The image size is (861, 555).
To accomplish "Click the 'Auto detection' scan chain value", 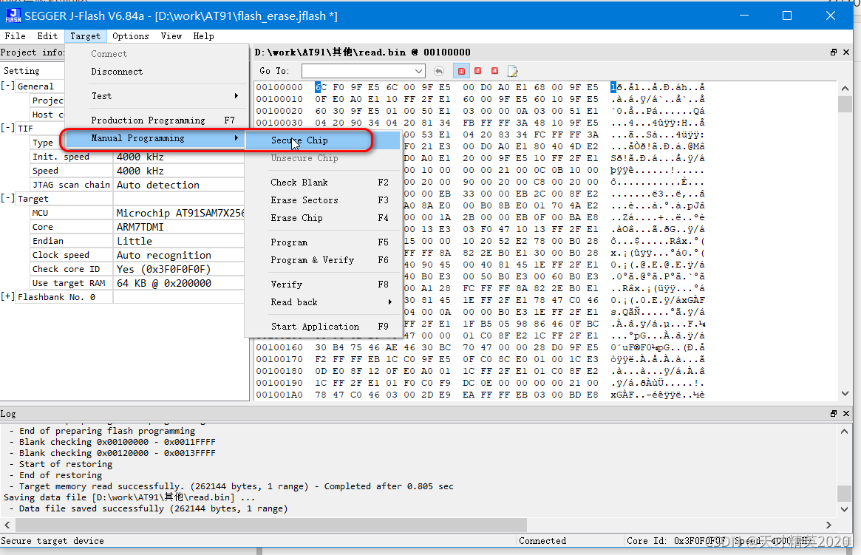I will coord(157,185).
